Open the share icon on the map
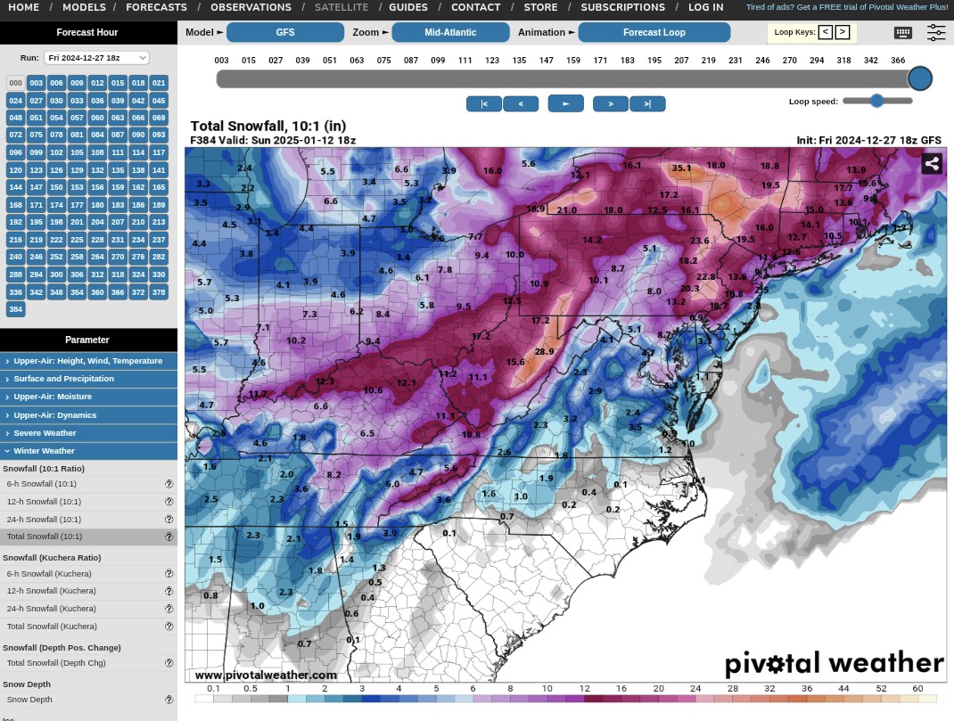Screen dimensions: 954x721 (x=932, y=163)
